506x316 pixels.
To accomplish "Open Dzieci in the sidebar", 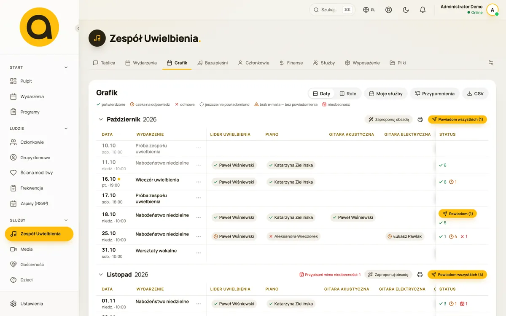I will (39, 280).
